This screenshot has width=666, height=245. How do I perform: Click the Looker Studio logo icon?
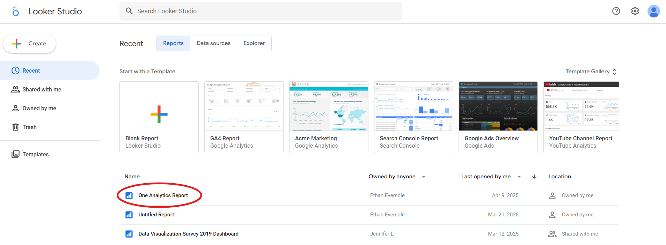[15, 12]
